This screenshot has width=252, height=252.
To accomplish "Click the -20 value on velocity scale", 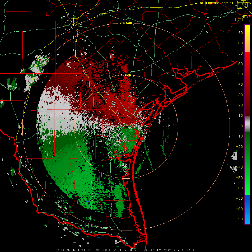I will [x=239, y=146].
